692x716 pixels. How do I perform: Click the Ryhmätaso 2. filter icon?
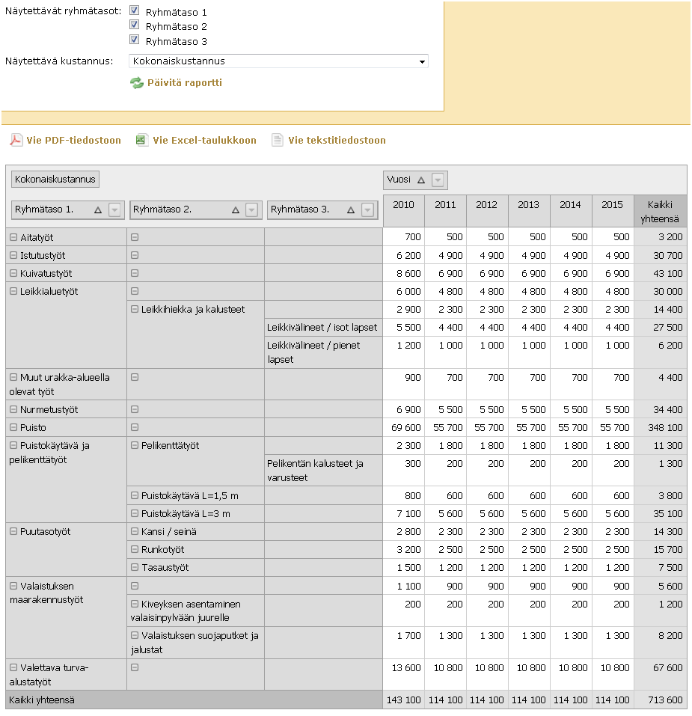pyautogui.click(x=252, y=210)
